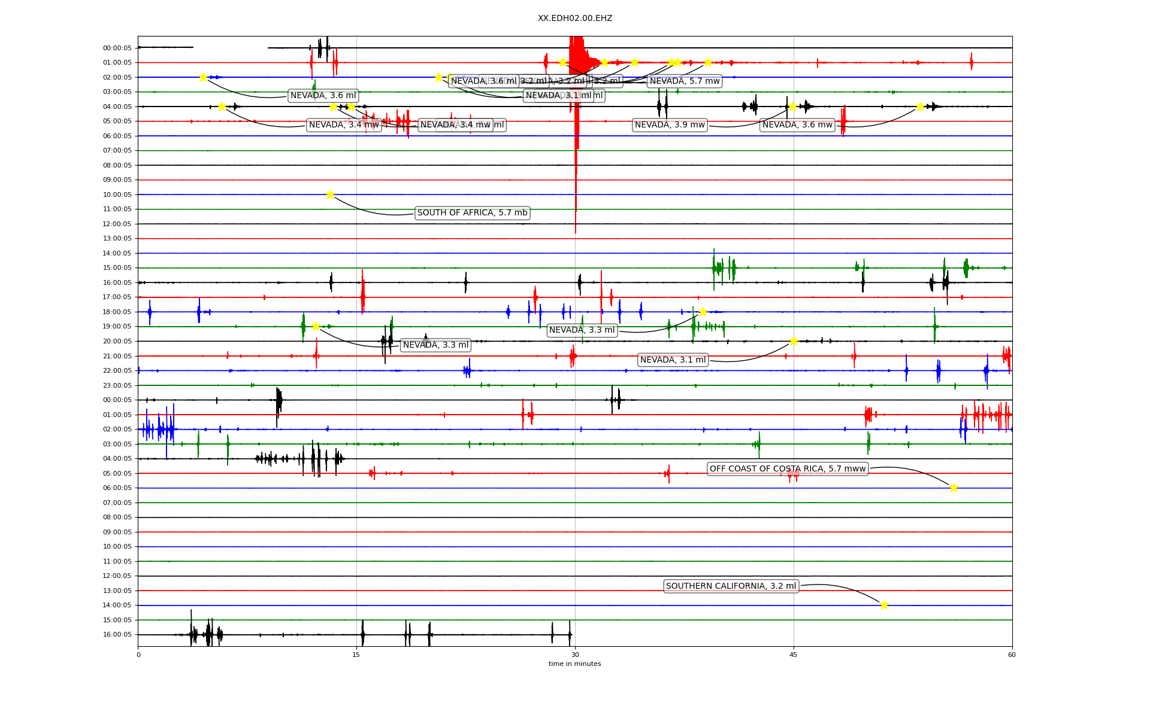This screenshot has width=1150, height=718.
Task: Click the star on the 18:00:05 trace
Action: pyautogui.click(x=703, y=312)
